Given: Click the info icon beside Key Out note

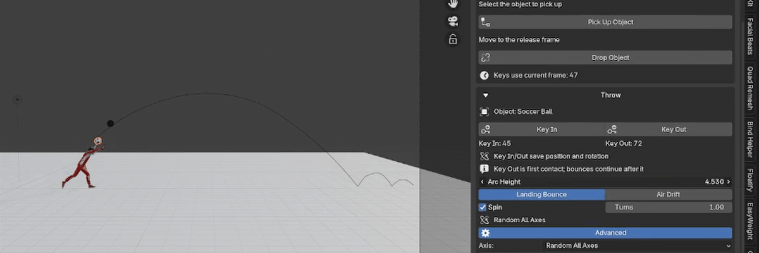Looking at the screenshot, I should click(x=484, y=169).
